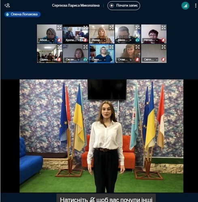The width and height of the screenshot is (198, 202).
Task: Open dropdown arrow next to Отам… name
Action: (x=131, y=60)
